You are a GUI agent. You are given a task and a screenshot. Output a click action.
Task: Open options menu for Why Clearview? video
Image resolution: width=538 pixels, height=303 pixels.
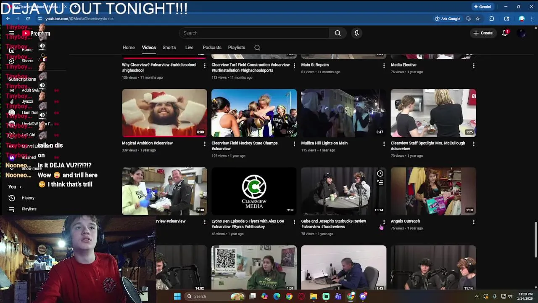point(205,66)
